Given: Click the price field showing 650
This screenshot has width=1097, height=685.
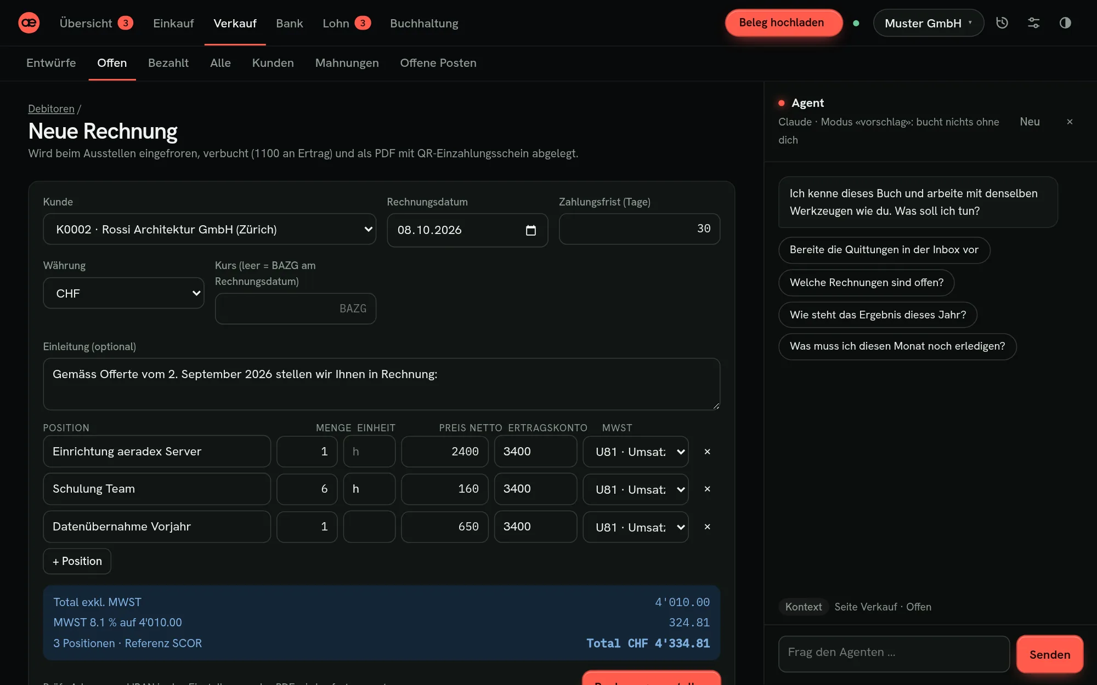Looking at the screenshot, I should tap(444, 527).
